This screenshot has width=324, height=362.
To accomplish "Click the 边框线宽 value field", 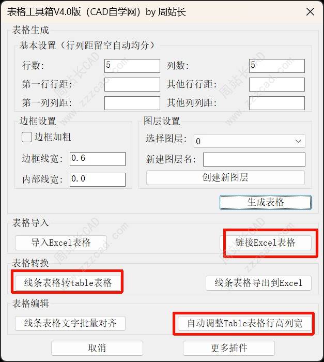I will pos(98,159).
